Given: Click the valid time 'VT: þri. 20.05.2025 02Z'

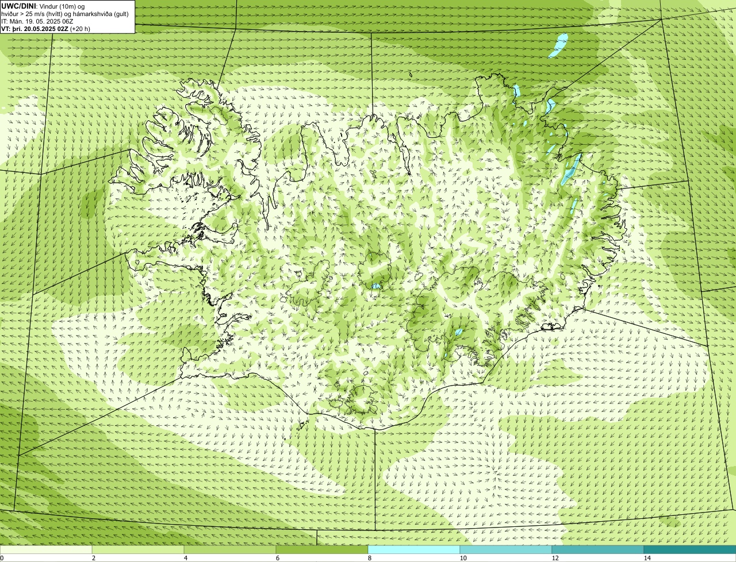Looking at the screenshot, I should coord(34,29).
